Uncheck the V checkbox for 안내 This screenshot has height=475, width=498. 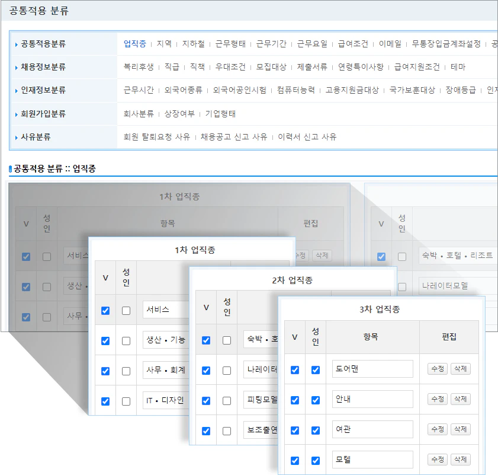coord(294,399)
